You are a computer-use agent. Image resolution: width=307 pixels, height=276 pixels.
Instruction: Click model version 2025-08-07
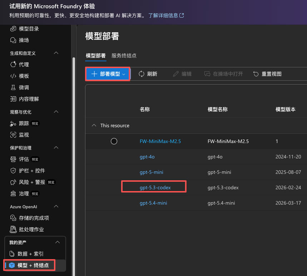(288, 172)
